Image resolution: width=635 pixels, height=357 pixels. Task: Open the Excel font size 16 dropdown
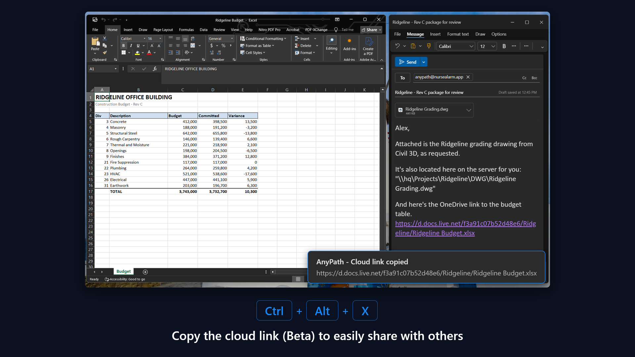point(160,39)
